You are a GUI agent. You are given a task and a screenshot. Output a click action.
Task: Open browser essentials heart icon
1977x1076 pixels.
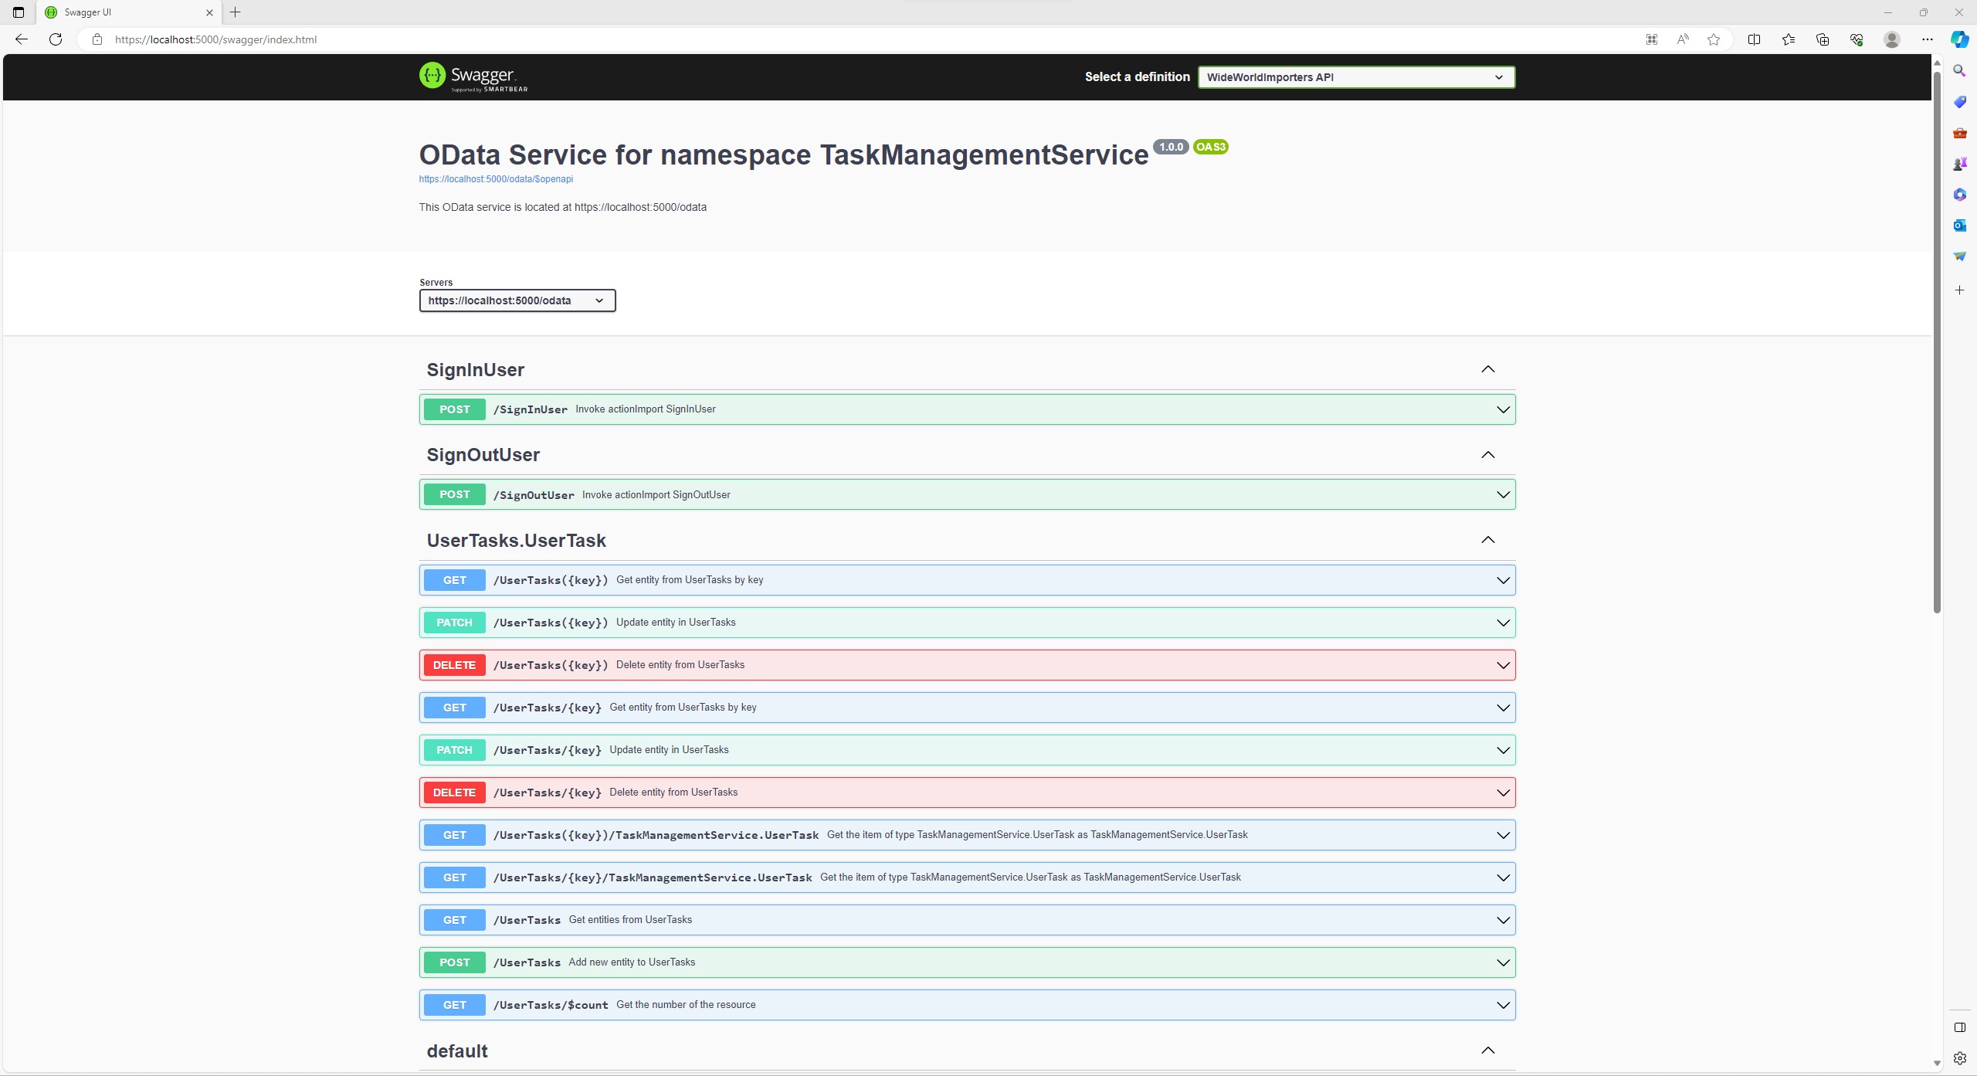[x=1857, y=39]
